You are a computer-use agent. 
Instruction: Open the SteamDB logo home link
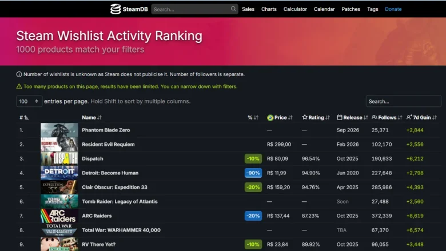(x=129, y=9)
